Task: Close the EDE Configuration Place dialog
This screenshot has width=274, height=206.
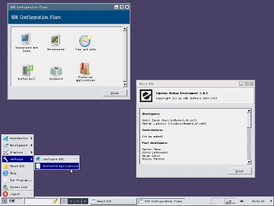Action: [115, 93]
